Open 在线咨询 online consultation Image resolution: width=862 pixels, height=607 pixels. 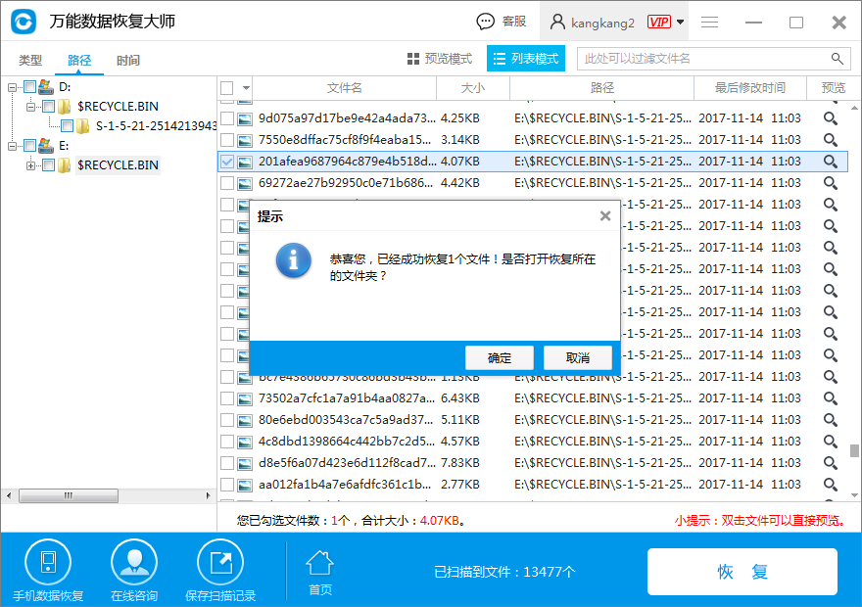[x=134, y=563]
